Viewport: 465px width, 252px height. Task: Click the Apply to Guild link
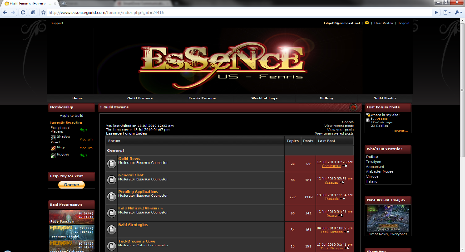tap(71, 116)
